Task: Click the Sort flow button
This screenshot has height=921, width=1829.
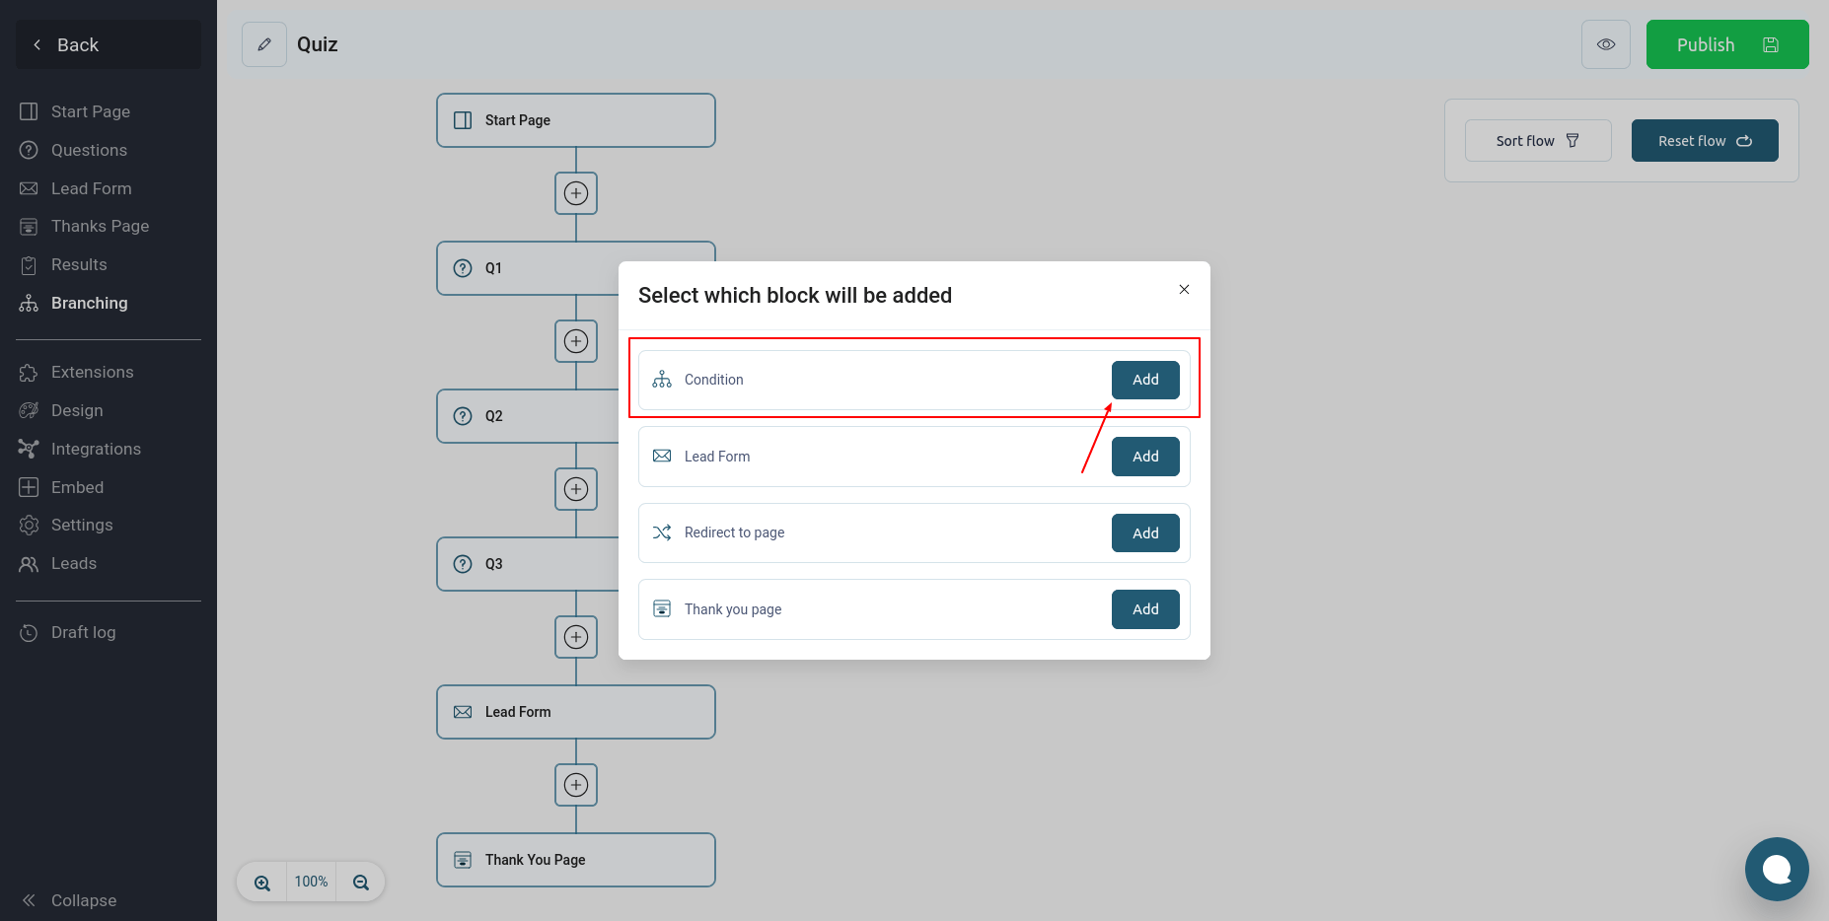Action: 1538,141
